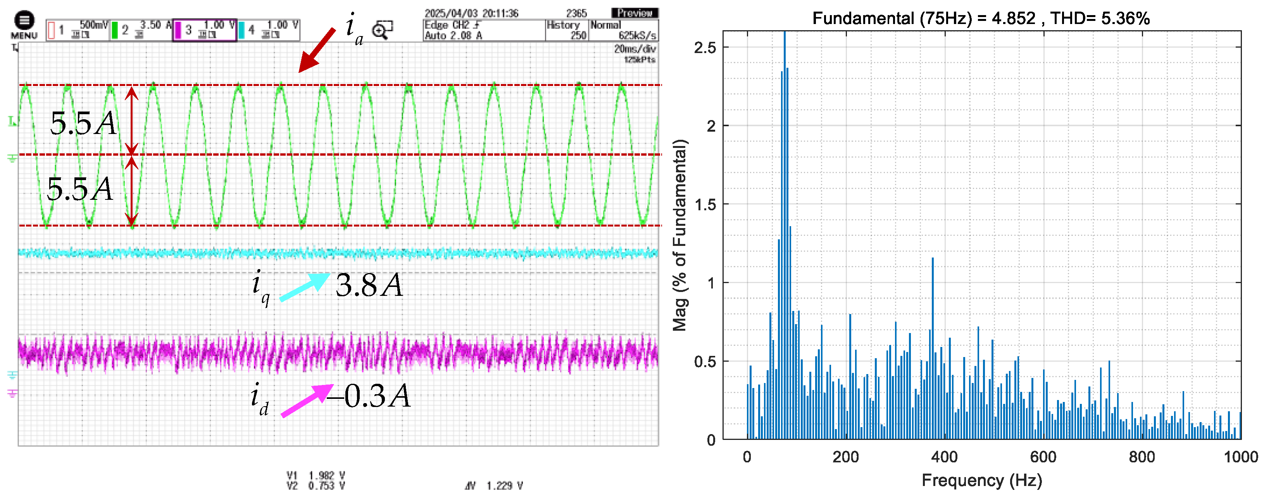Toggle channel 1 500mV display

point(78,30)
